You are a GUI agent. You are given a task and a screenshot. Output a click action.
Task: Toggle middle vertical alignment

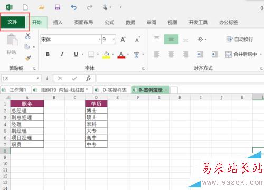tap(171, 39)
